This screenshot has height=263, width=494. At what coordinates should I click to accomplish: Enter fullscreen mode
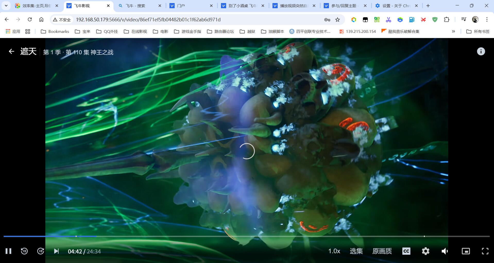(x=485, y=251)
